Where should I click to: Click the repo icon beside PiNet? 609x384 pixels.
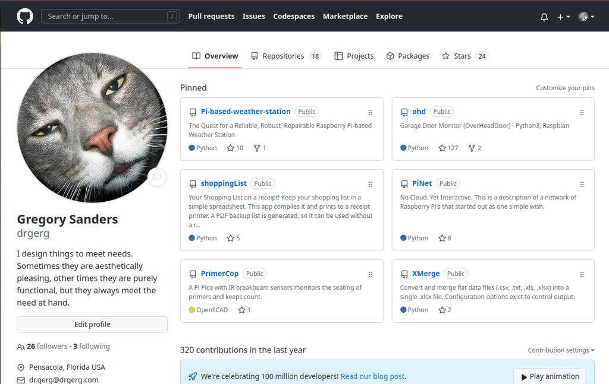(x=404, y=184)
